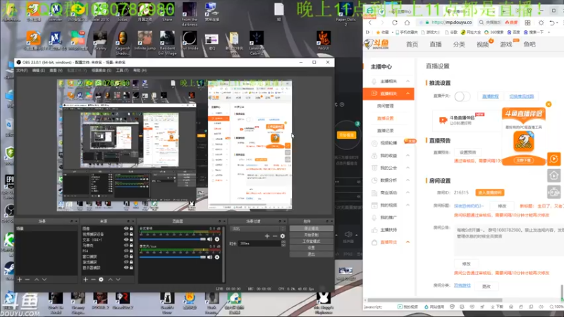Reload the page with browser refresh icon
Viewport: 564px width, 317px height.
(x=395, y=23)
